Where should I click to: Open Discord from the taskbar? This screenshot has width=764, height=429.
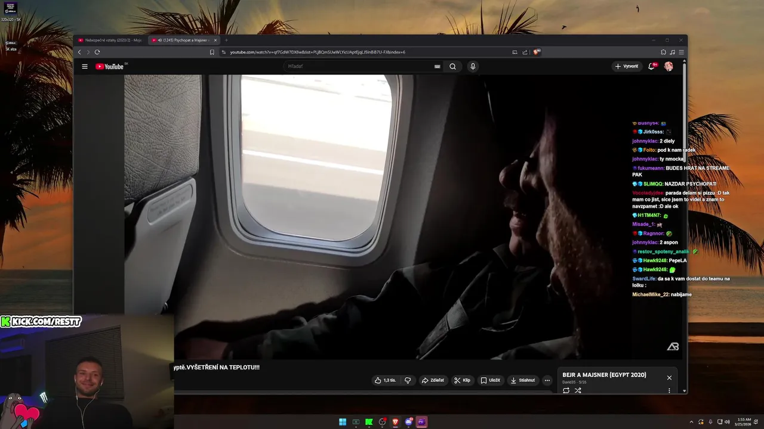coord(408,422)
